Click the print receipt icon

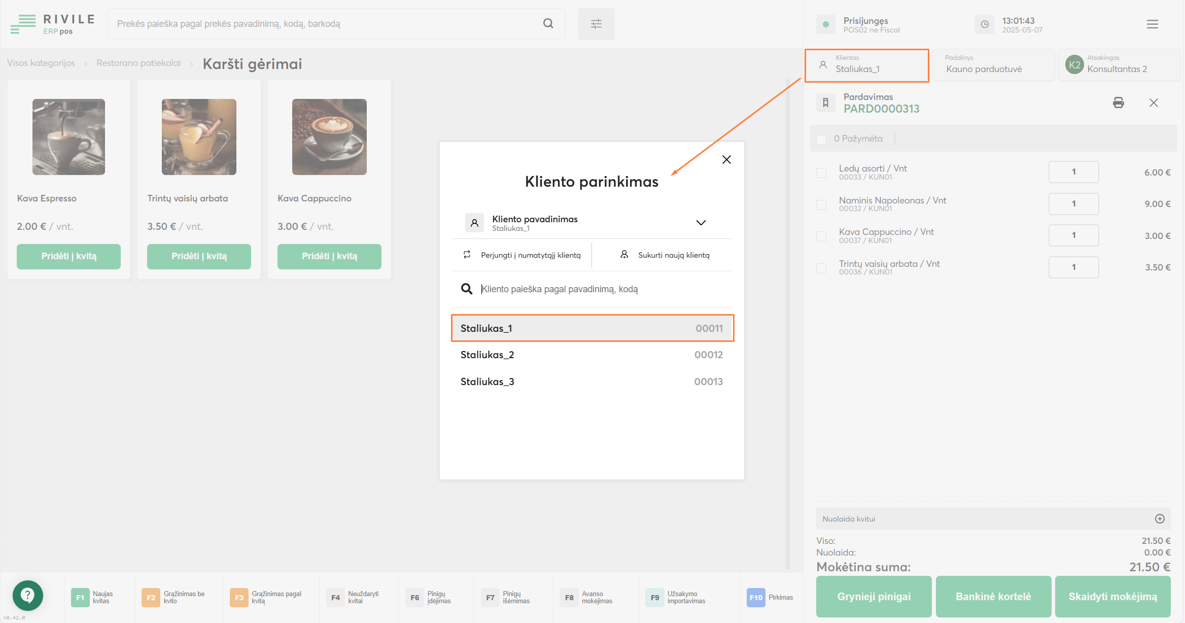(1118, 103)
